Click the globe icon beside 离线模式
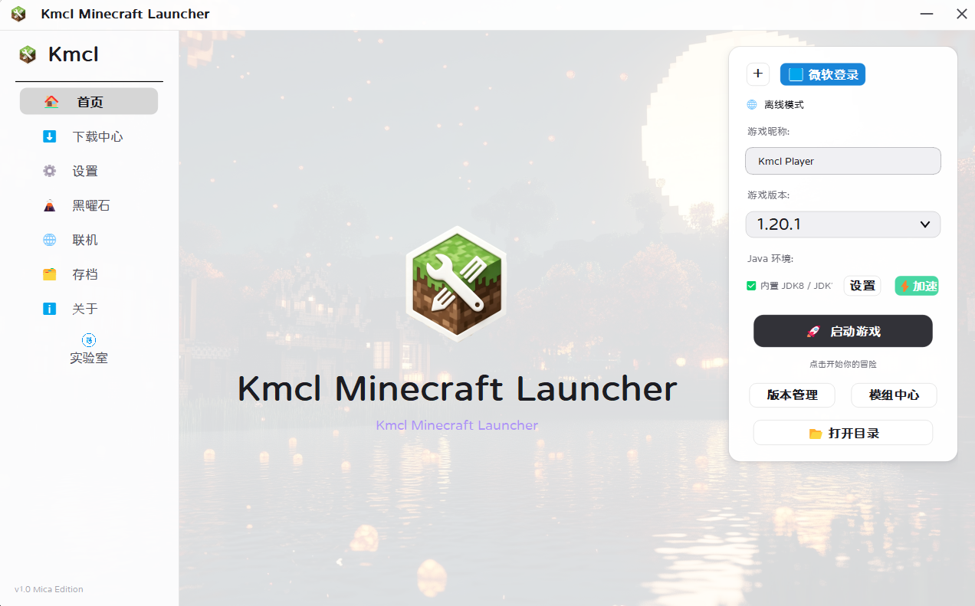Viewport: 975px width, 606px height. [752, 104]
